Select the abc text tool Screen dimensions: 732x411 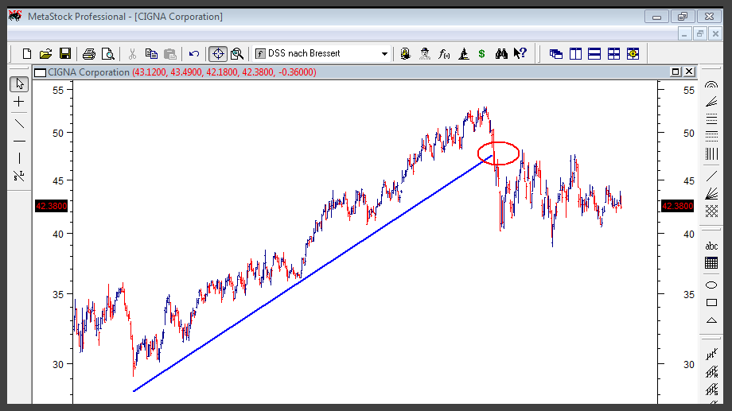tap(711, 246)
